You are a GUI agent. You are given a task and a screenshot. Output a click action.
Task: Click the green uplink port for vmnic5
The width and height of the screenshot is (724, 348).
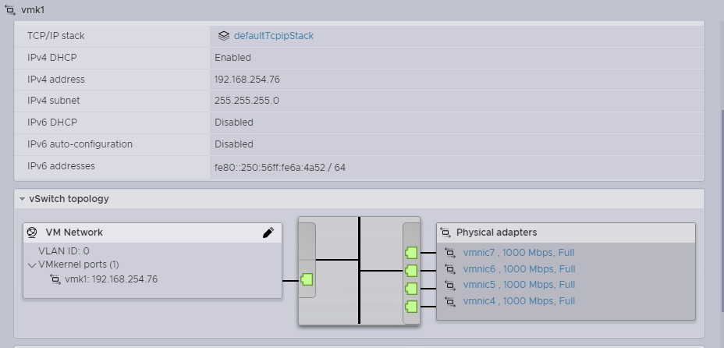(x=411, y=289)
